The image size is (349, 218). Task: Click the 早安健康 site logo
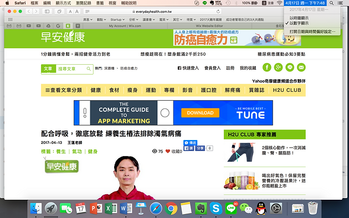click(x=63, y=37)
